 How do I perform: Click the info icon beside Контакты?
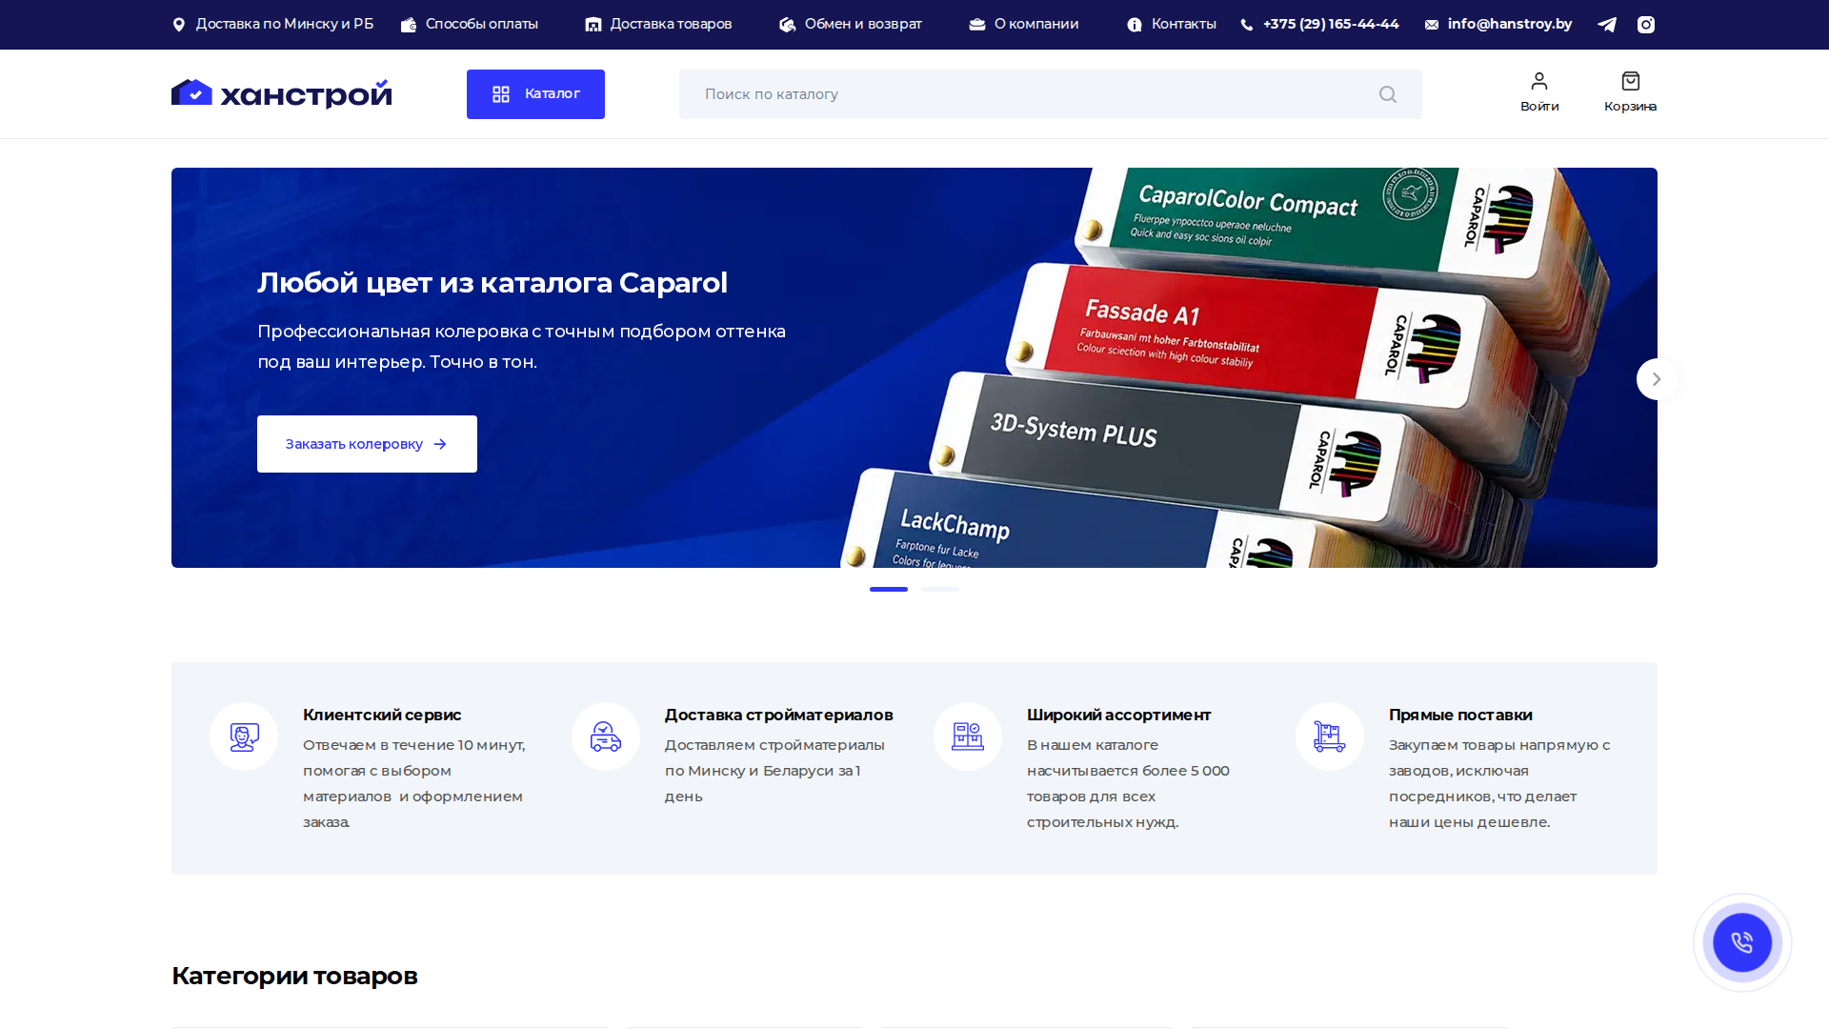tap(1135, 25)
